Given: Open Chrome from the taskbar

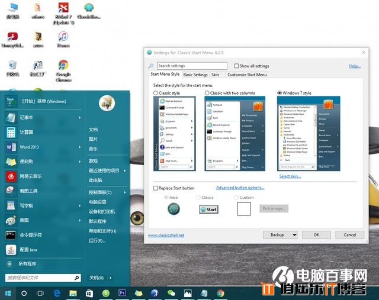Looking at the screenshot, I should pos(220,293).
